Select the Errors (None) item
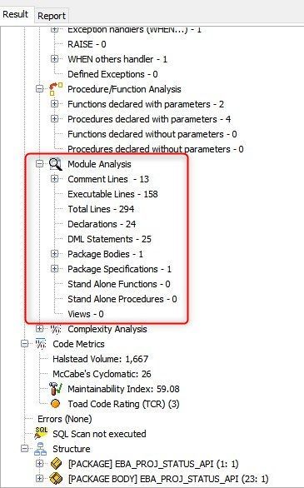The image size is (304, 488). coord(65,419)
